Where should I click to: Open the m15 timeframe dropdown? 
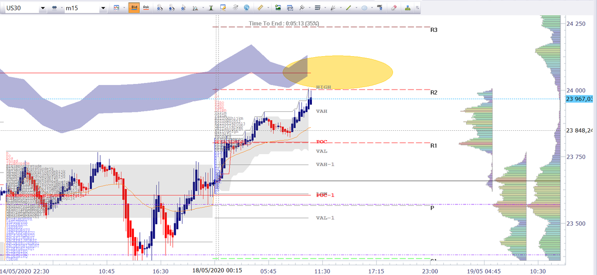(102, 8)
